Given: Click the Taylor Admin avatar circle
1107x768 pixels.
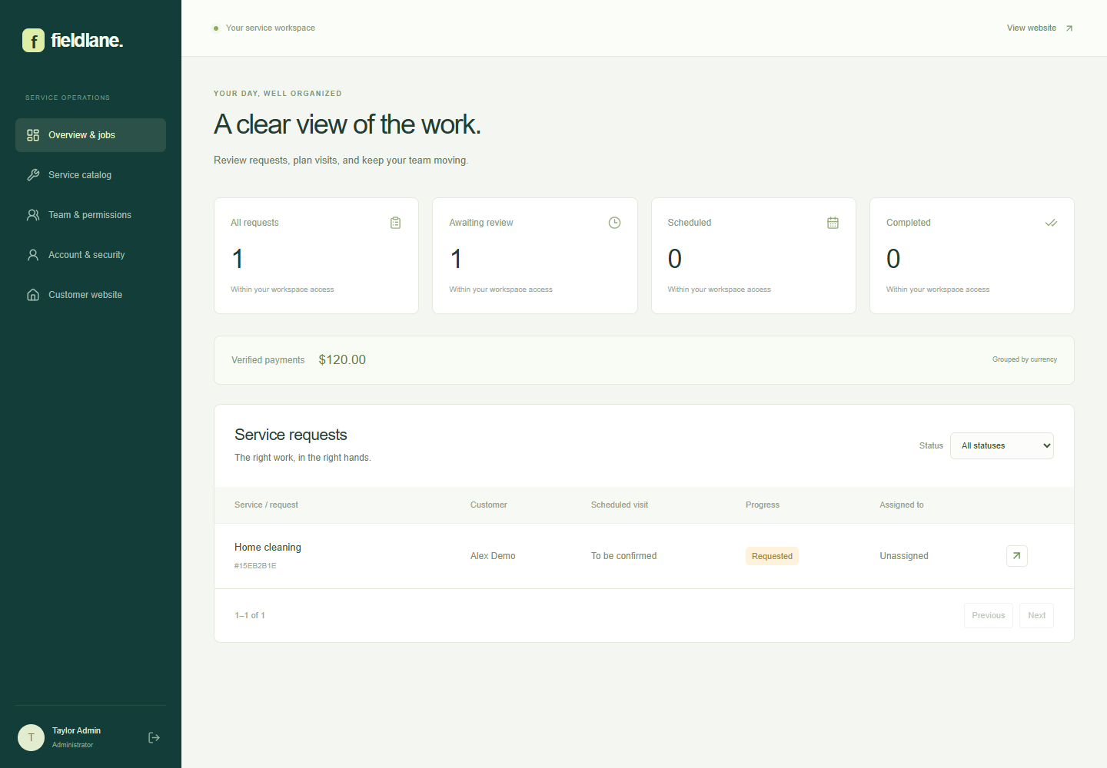Looking at the screenshot, I should point(31,737).
